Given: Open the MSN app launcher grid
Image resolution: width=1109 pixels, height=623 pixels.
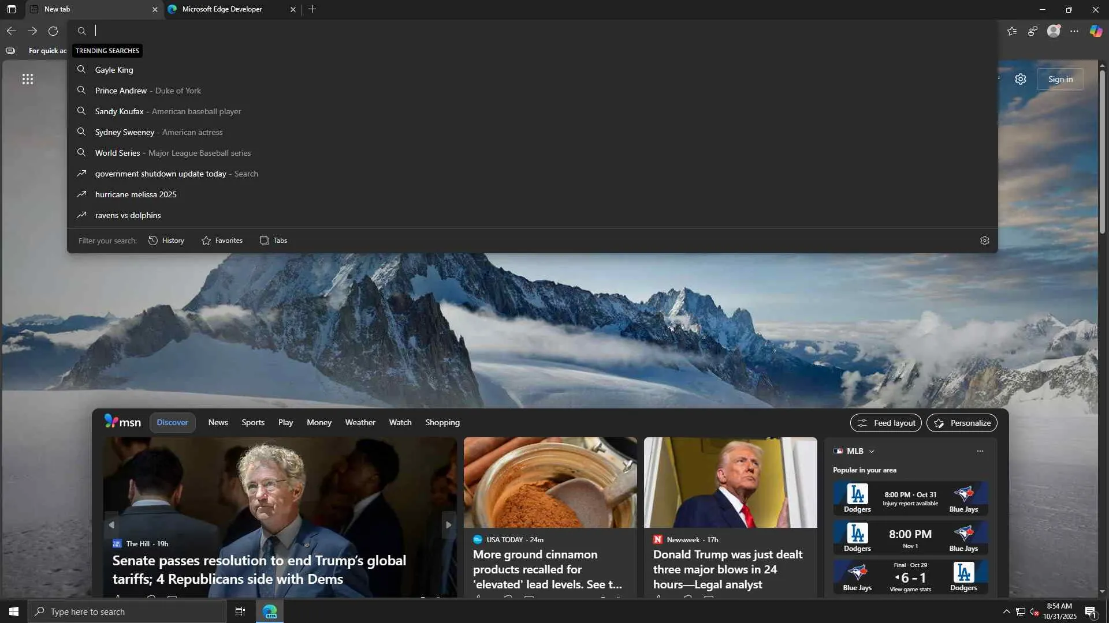Looking at the screenshot, I should pos(28,79).
